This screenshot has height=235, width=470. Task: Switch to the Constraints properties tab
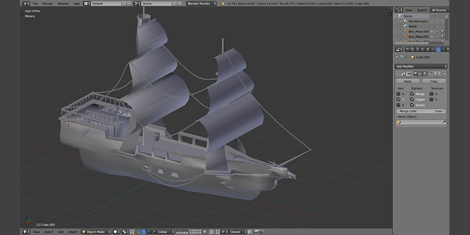pyautogui.click(x=433, y=49)
